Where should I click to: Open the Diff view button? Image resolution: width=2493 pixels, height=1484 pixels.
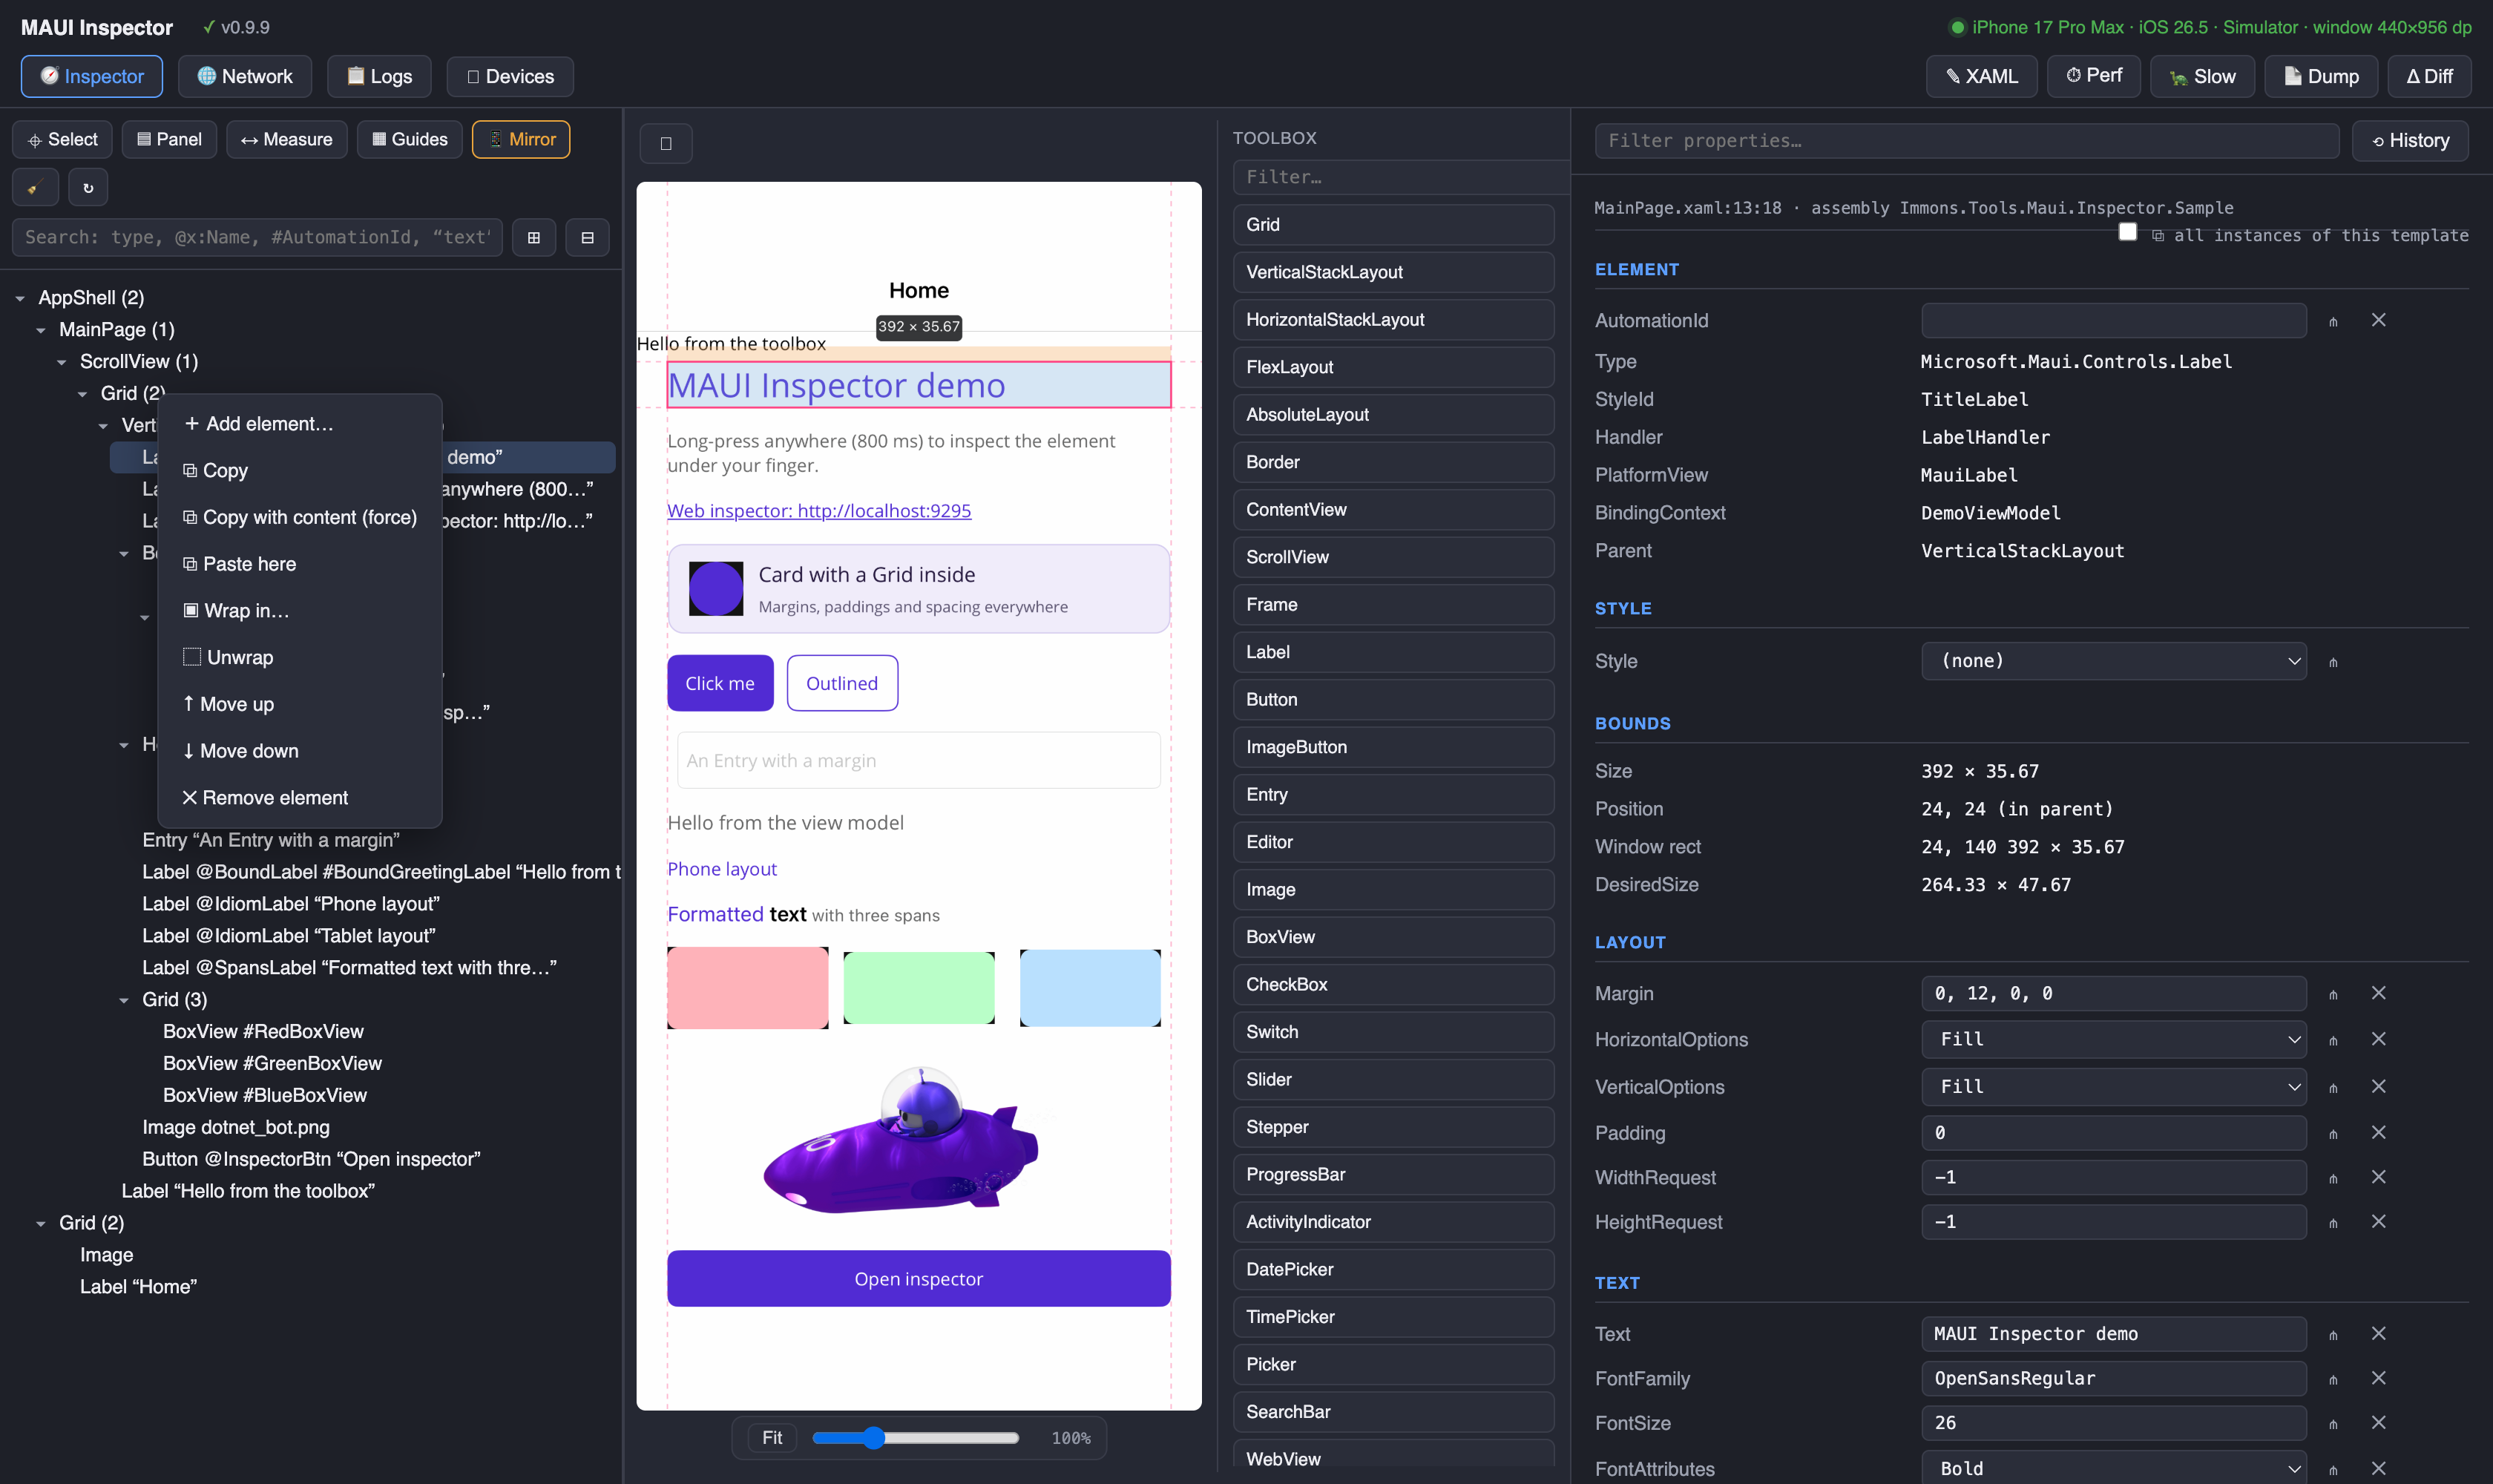click(2429, 76)
